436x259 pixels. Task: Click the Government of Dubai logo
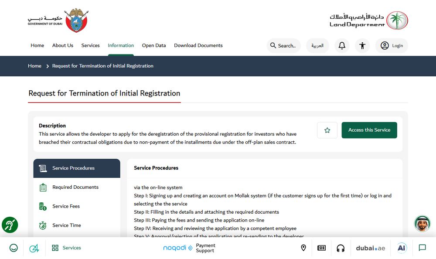pyautogui.click(x=58, y=20)
